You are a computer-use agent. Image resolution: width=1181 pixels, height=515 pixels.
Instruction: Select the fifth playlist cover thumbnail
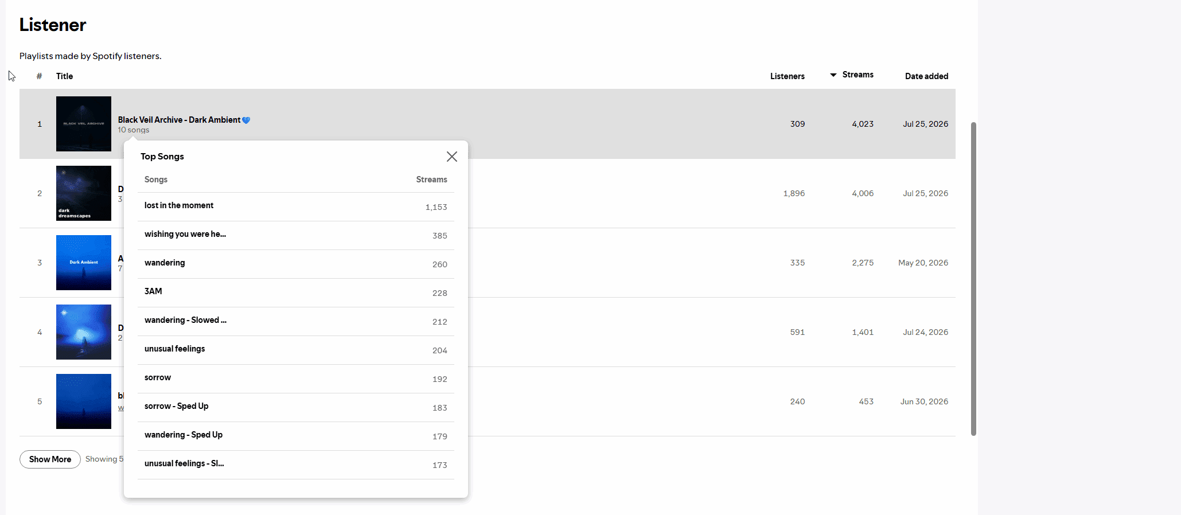click(x=84, y=401)
